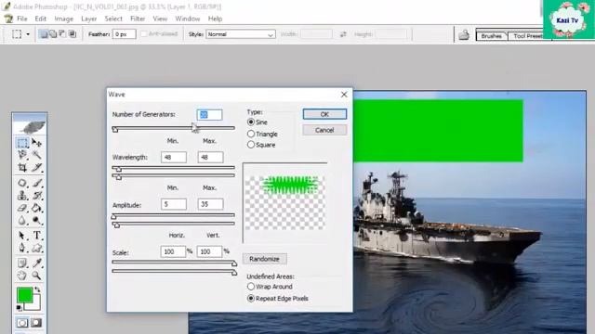The height and width of the screenshot is (334, 595).
Task: Select the History Brush tool
Action: tap(36, 196)
